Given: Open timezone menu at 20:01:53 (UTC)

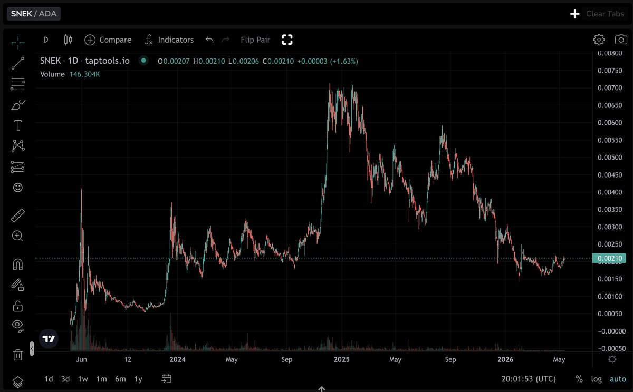Looking at the screenshot, I should pyautogui.click(x=529, y=379).
